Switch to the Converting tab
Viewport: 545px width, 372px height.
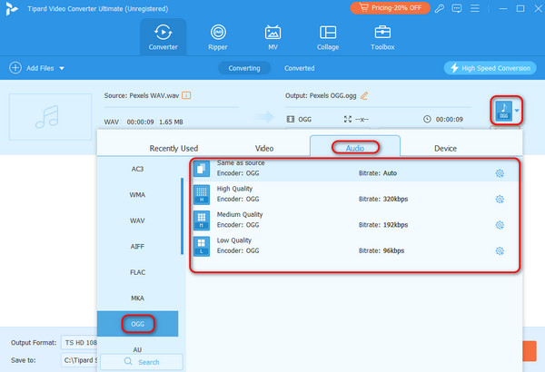pos(244,68)
